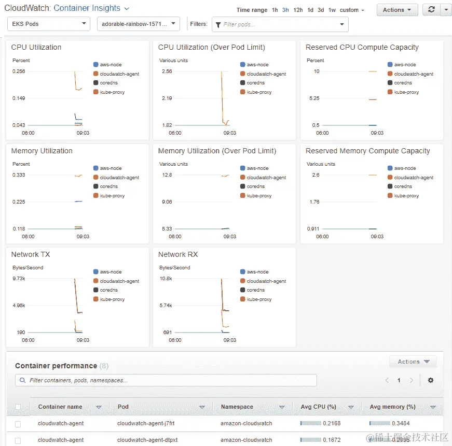Image resolution: width=452 pixels, height=446 pixels.
Task: Select the 3h time range
Action: 285,10
